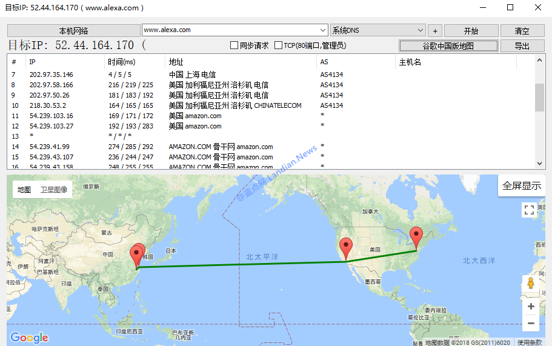Select the row with IP 54.239.103.16
Viewport: 552px width, 346px height.
click(271, 116)
